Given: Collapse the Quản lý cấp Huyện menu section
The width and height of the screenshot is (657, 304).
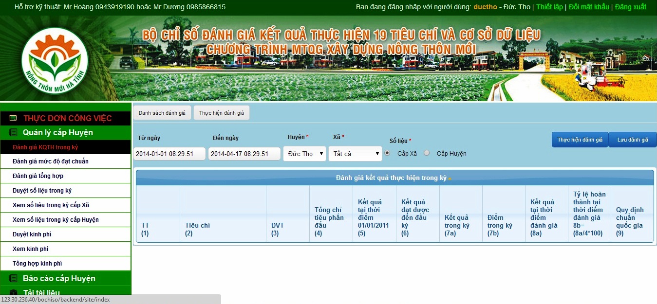Looking at the screenshot, I should tap(66, 132).
